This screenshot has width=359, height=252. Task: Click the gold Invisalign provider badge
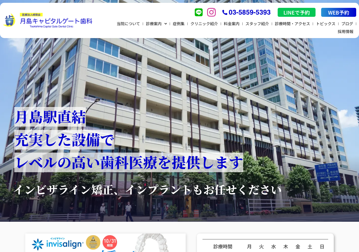(x=93, y=242)
